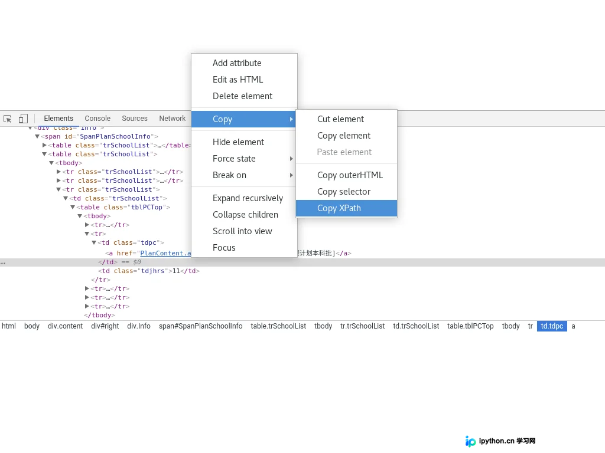Click Cut element in the Copy submenu
Viewport: 605px width, 453px height.
(x=346, y=119)
